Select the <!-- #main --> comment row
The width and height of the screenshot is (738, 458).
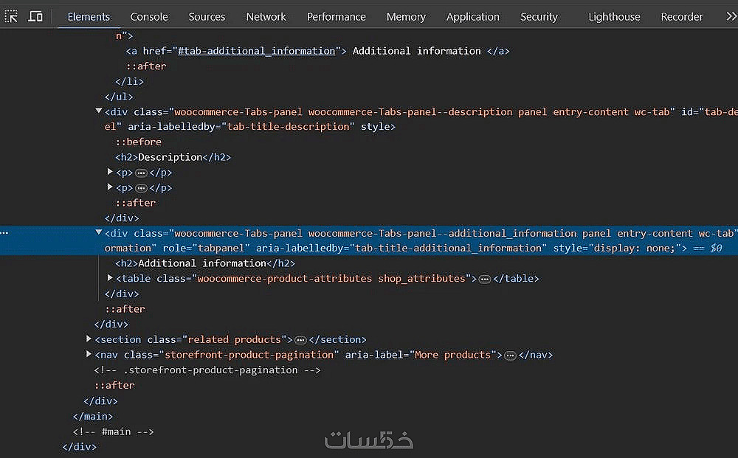(113, 431)
